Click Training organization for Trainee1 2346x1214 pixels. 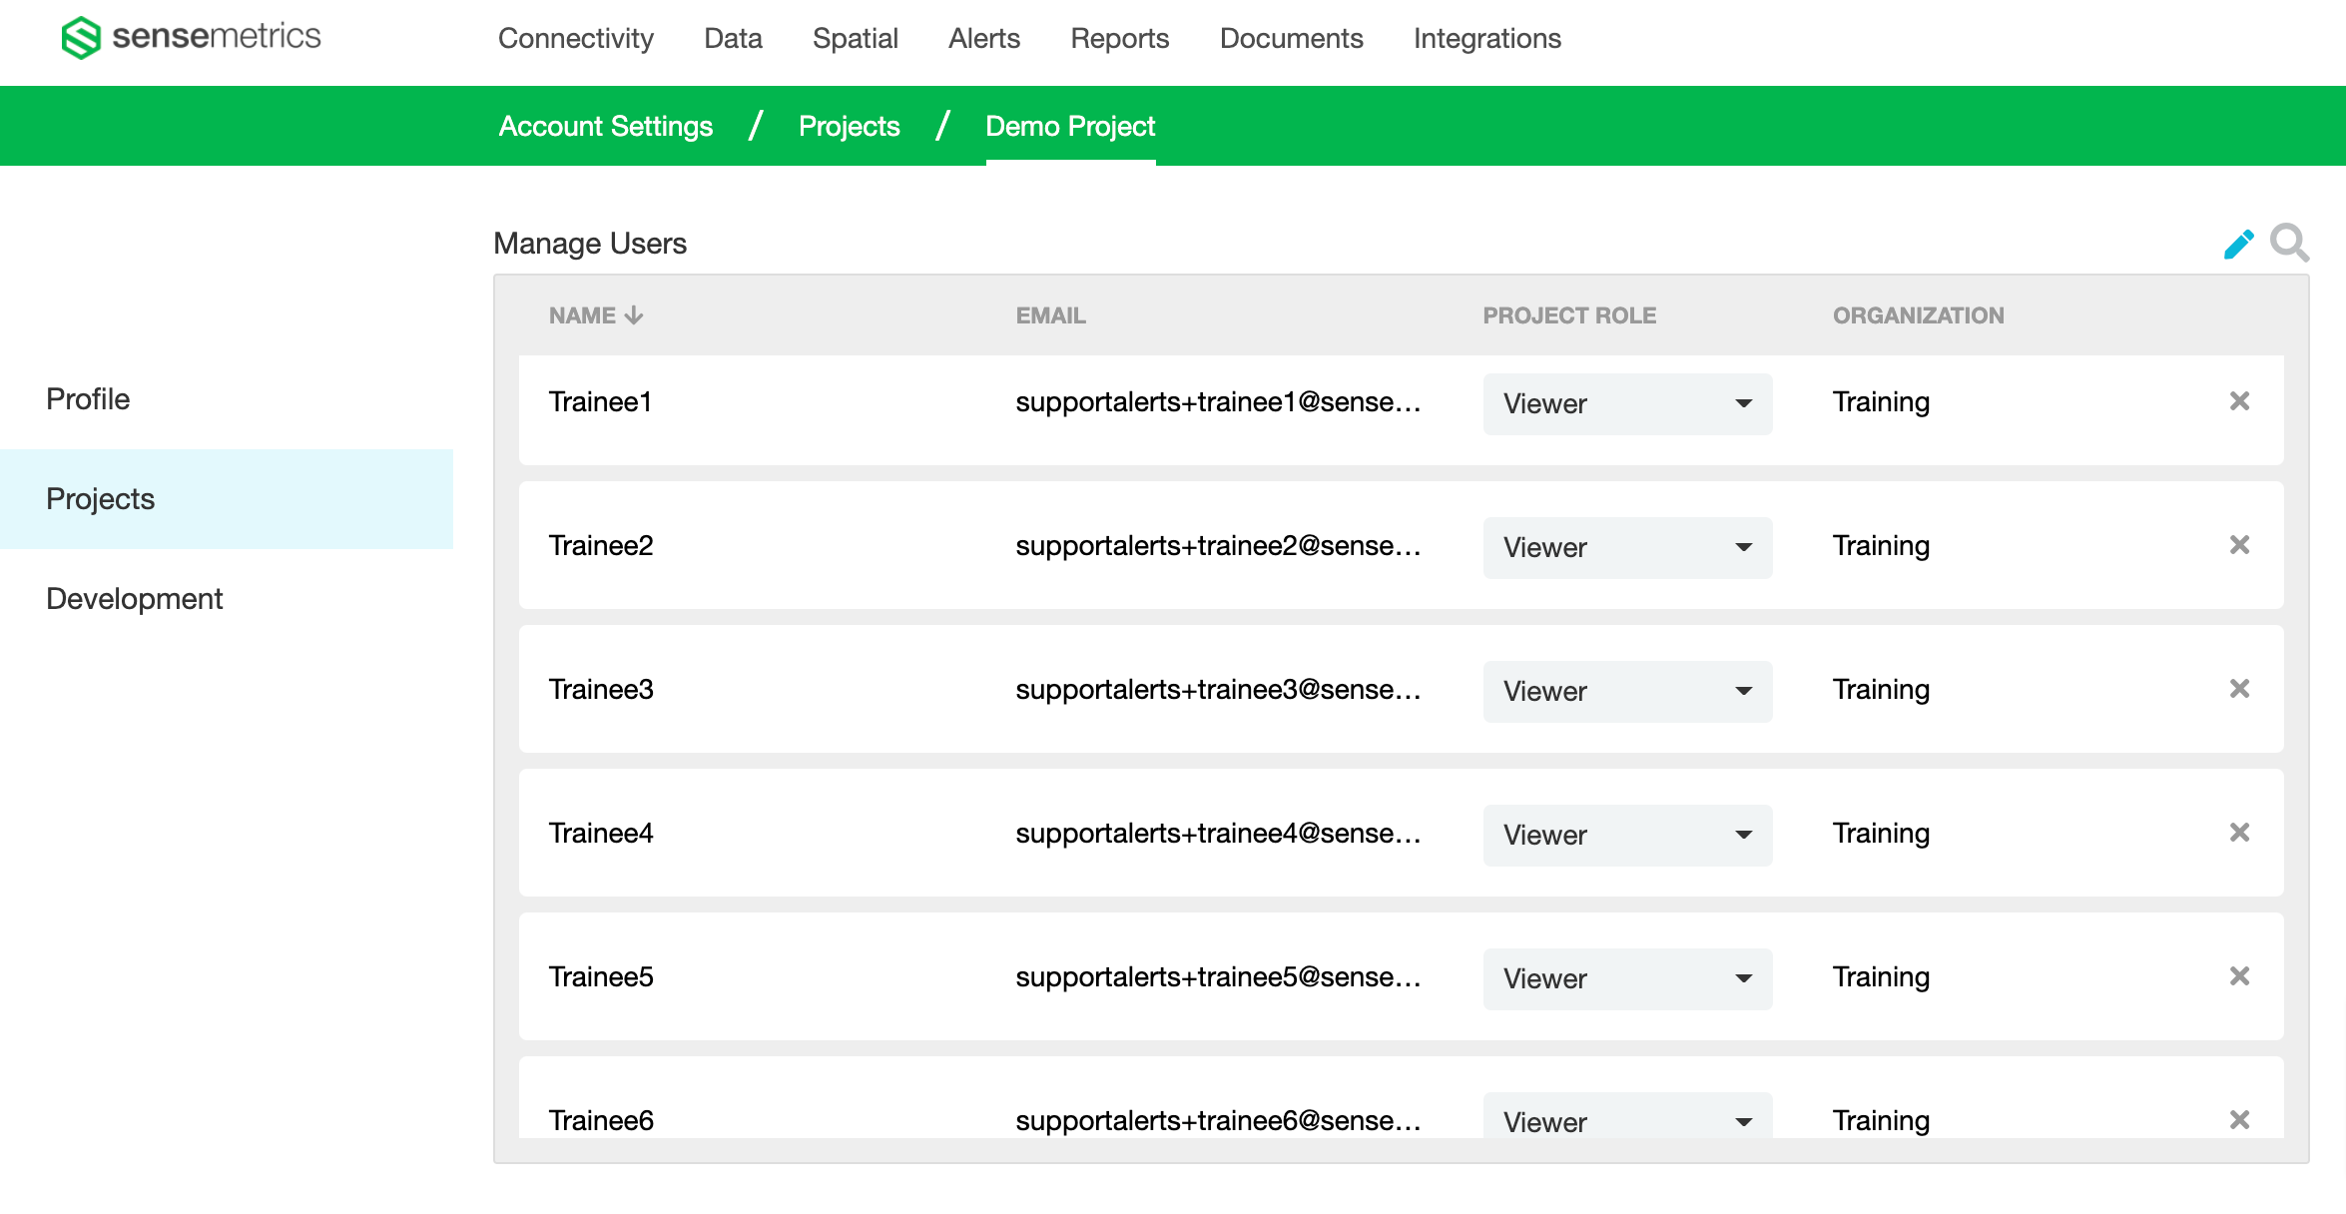1881,401
